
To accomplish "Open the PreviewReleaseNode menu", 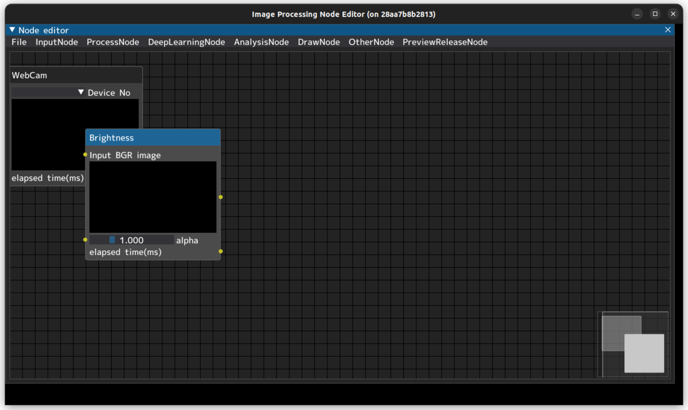I will click(x=445, y=42).
